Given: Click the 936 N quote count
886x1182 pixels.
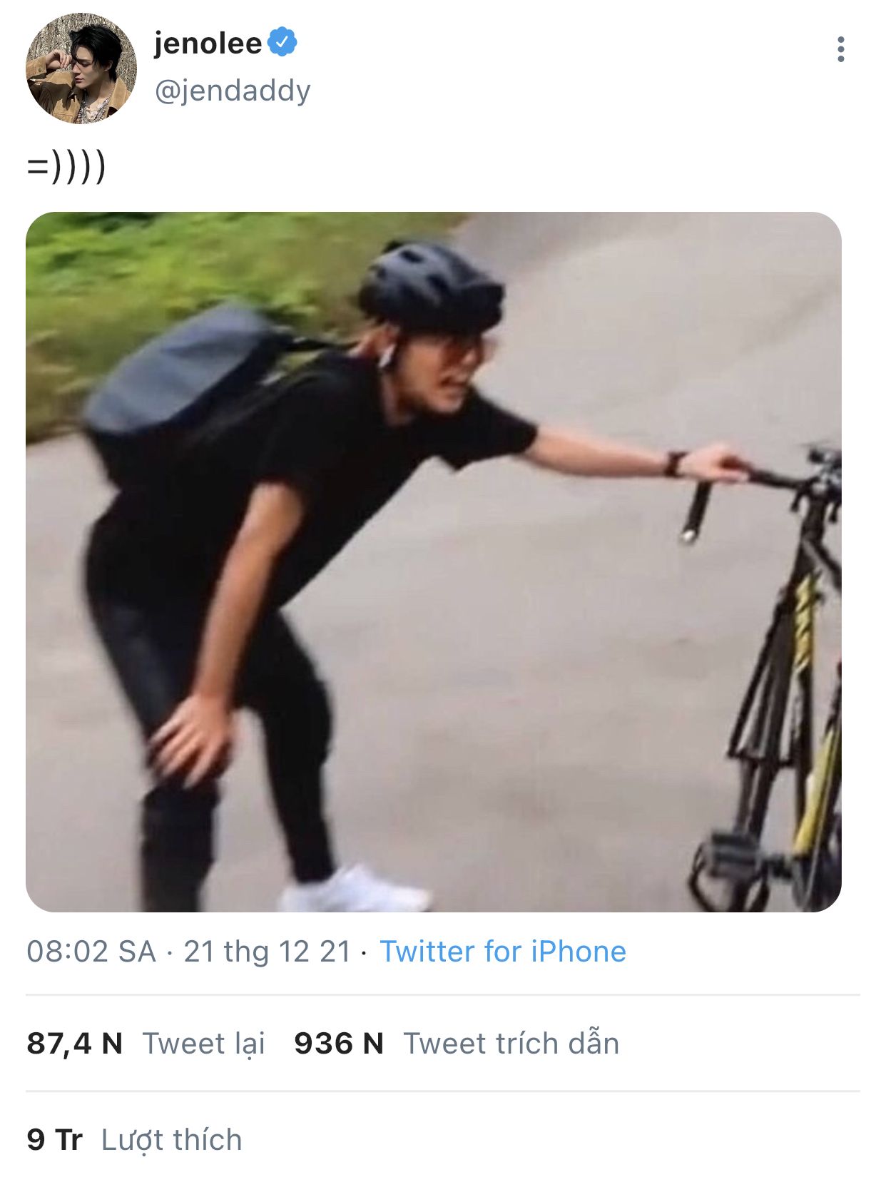Looking at the screenshot, I should [x=339, y=1043].
